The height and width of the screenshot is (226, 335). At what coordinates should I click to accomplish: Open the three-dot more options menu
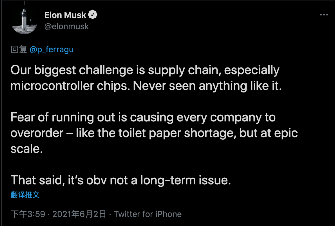[324, 15]
